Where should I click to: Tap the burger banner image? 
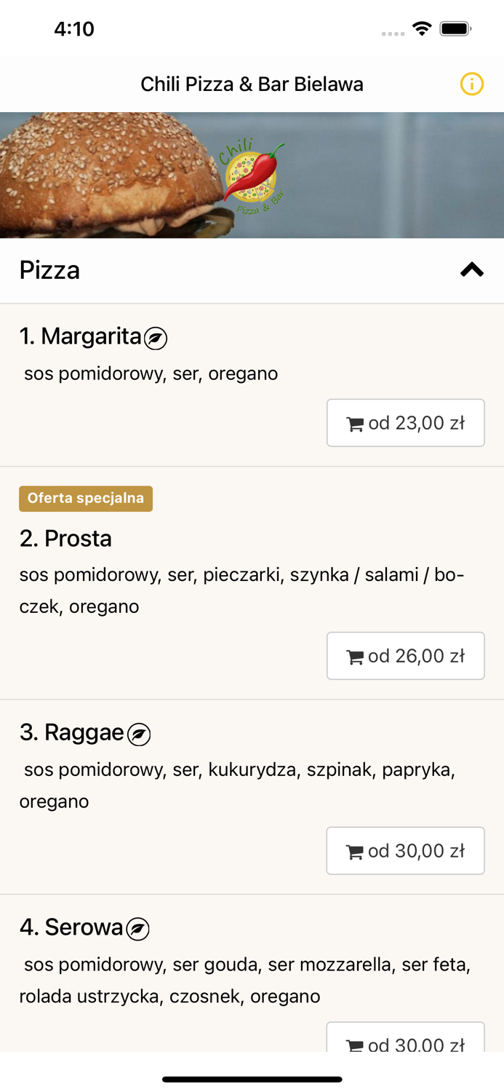[252, 175]
